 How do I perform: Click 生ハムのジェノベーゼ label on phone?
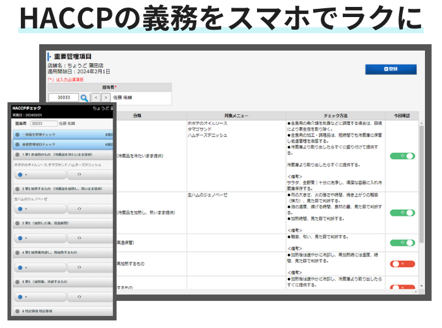click(31, 199)
